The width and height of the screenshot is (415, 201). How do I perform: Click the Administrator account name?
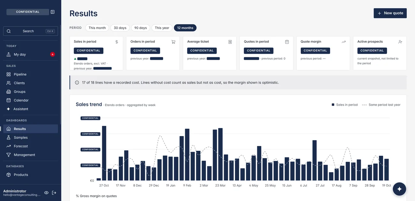(15, 191)
